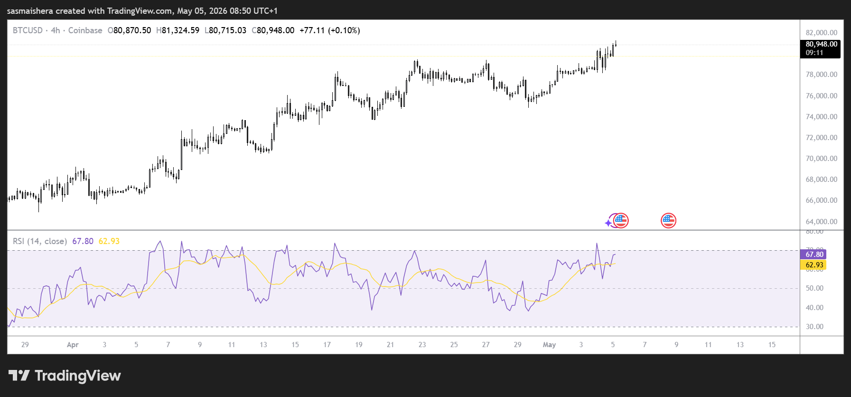
Task: Click the low price value 80,715.03
Action: (x=227, y=30)
